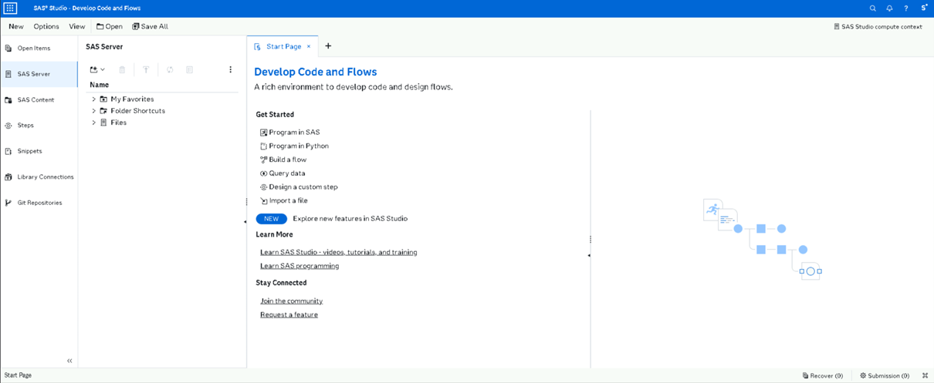Viewport: 934px width, 383px height.
Task: Click the expand icon in status bar corner
Action: 924,376
